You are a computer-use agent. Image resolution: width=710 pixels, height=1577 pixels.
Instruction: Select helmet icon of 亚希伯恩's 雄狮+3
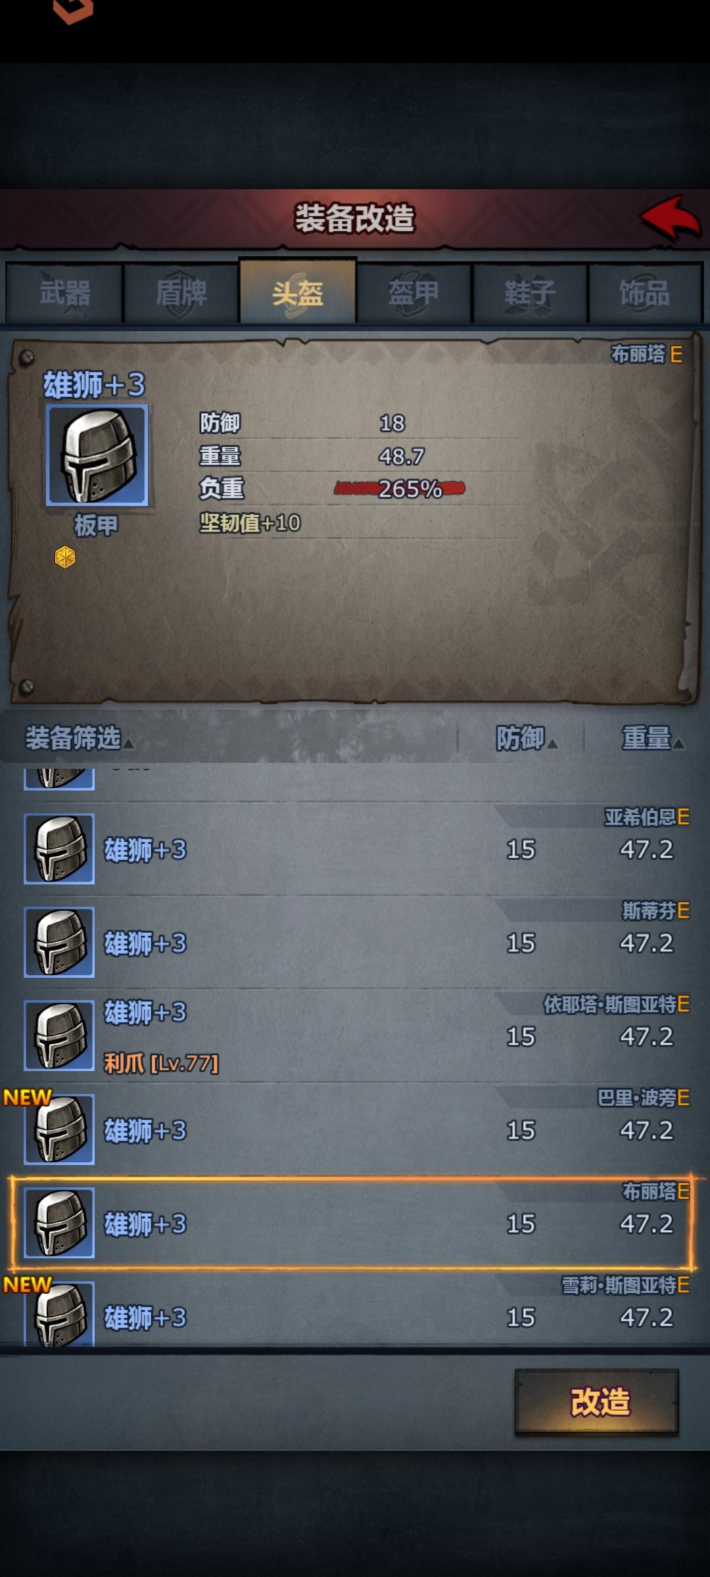[x=59, y=849]
